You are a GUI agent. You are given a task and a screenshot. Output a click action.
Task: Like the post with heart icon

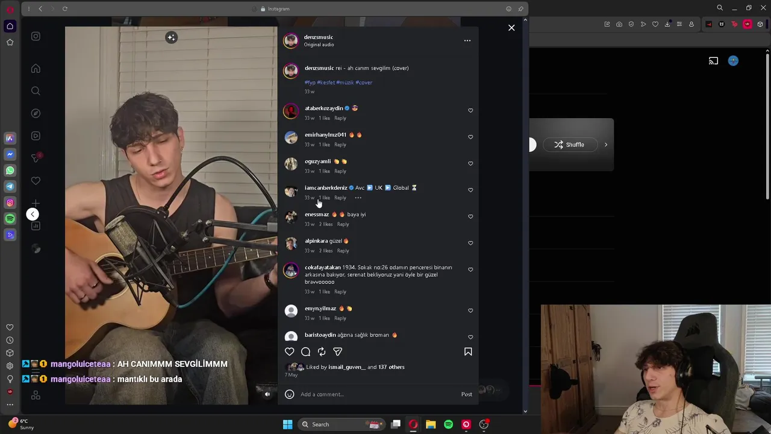tap(290, 352)
